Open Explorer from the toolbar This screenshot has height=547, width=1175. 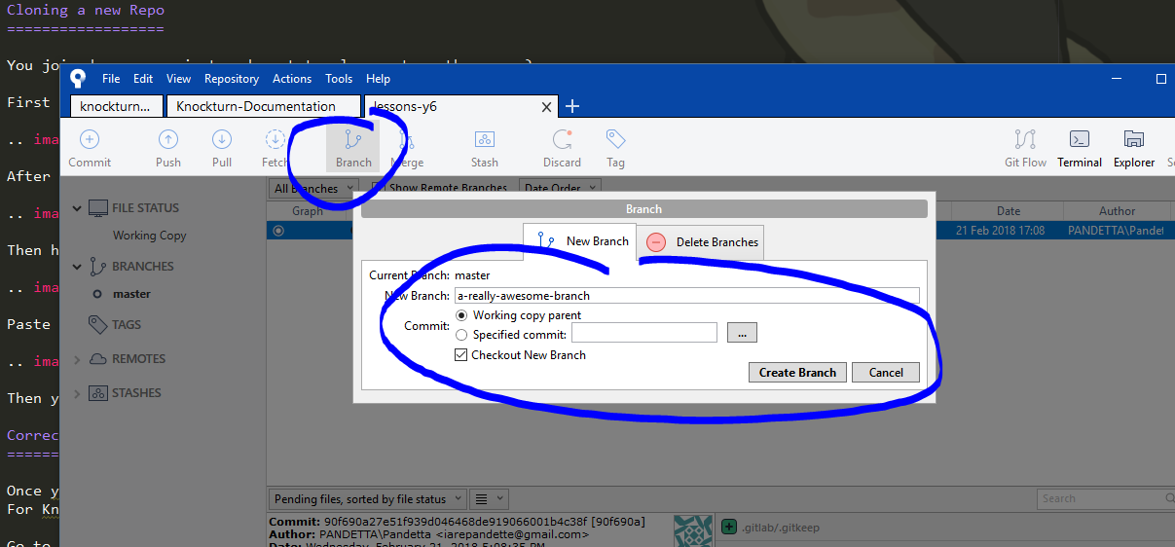click(1134, 149)
